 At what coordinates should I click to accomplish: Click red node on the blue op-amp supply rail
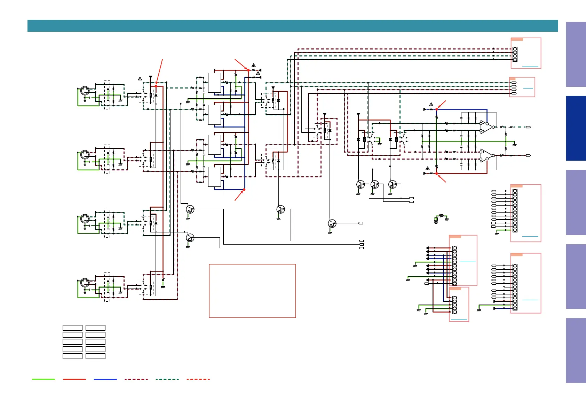(437, 109)
